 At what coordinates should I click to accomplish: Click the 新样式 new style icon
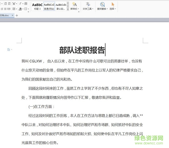pyautogui.click(x=75, y=4)
